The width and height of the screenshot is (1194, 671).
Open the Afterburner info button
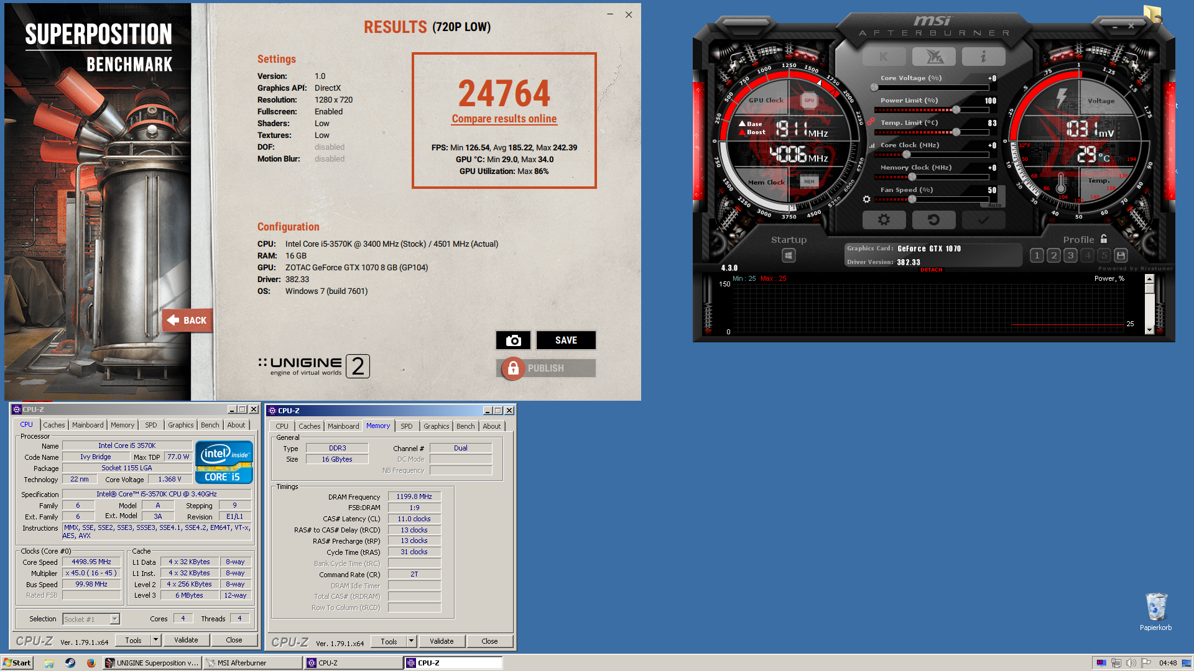tap(983, 57)
